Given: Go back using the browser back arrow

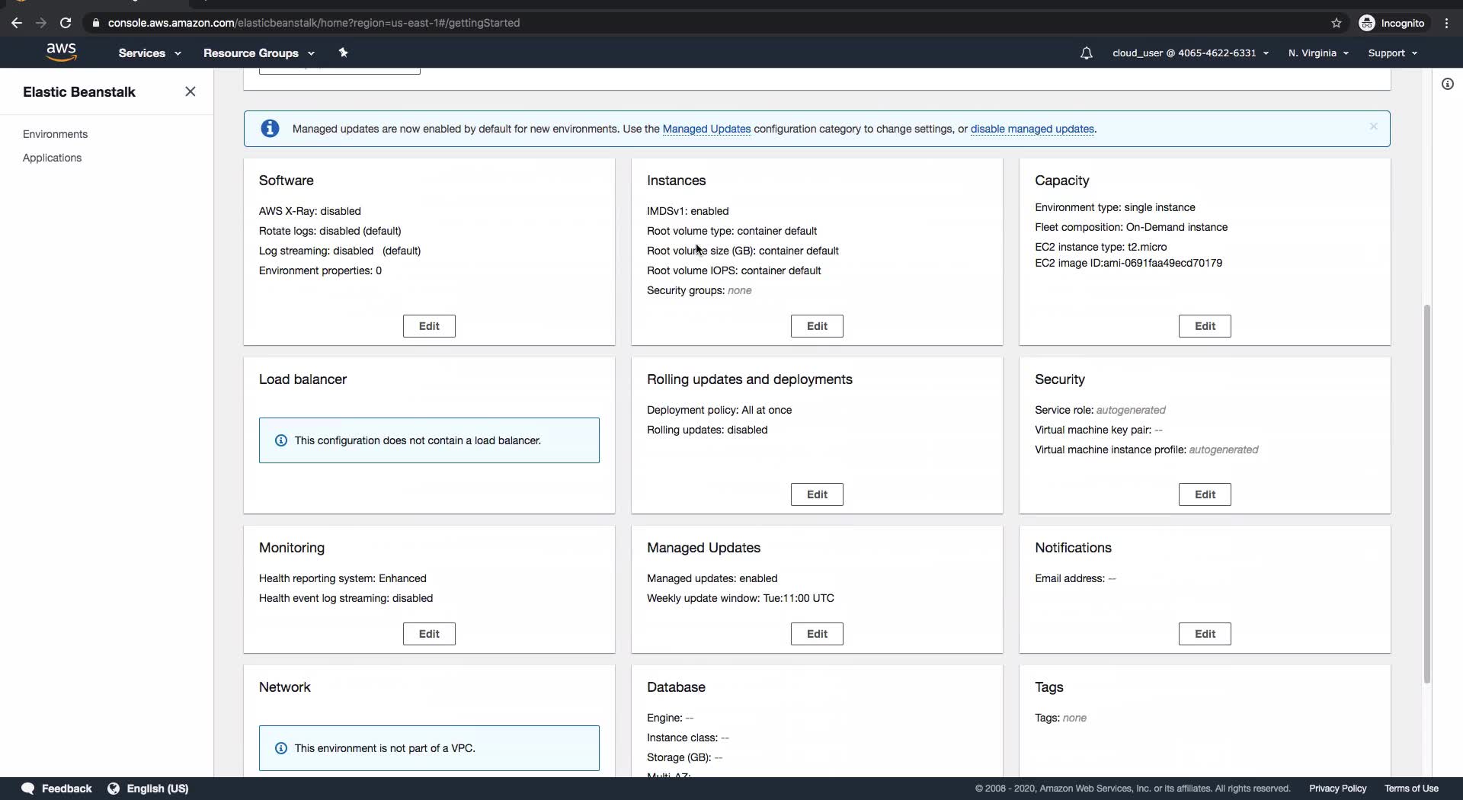Looking at the screenshot, I should point(17,23).
